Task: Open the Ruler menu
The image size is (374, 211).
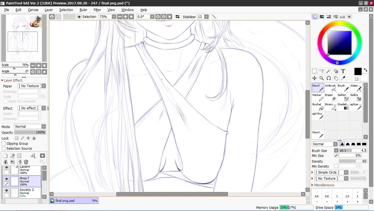Action: 83,10
